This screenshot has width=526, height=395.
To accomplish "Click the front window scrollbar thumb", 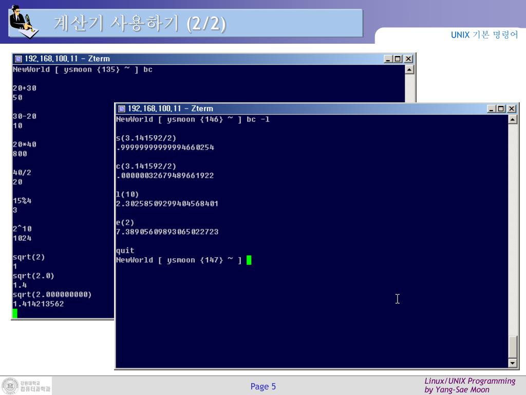I will [512, 347].
